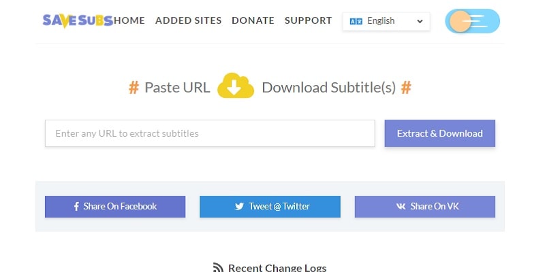Click the yellow cloud download icon

pyautogui.click(x=236, y=86)
